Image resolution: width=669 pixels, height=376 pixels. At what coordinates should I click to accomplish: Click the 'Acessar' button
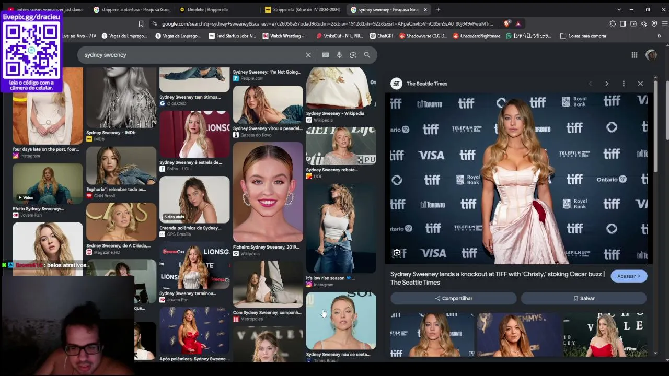629,276
